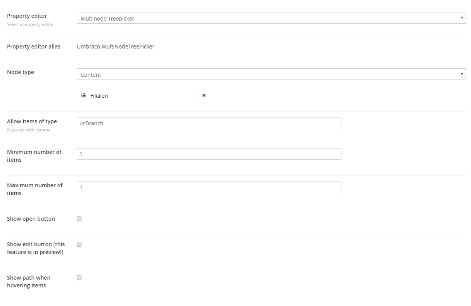The width and height of the screenshot is (471, 306).
Task: Click the list icon beside Filialen
Action: (x=83, y=95)
